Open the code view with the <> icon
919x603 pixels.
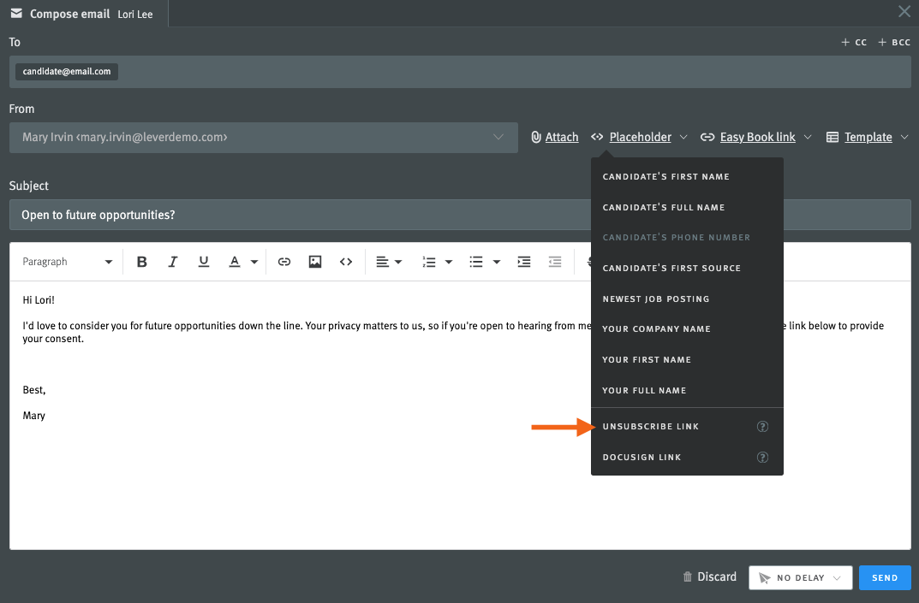[346, 262]
